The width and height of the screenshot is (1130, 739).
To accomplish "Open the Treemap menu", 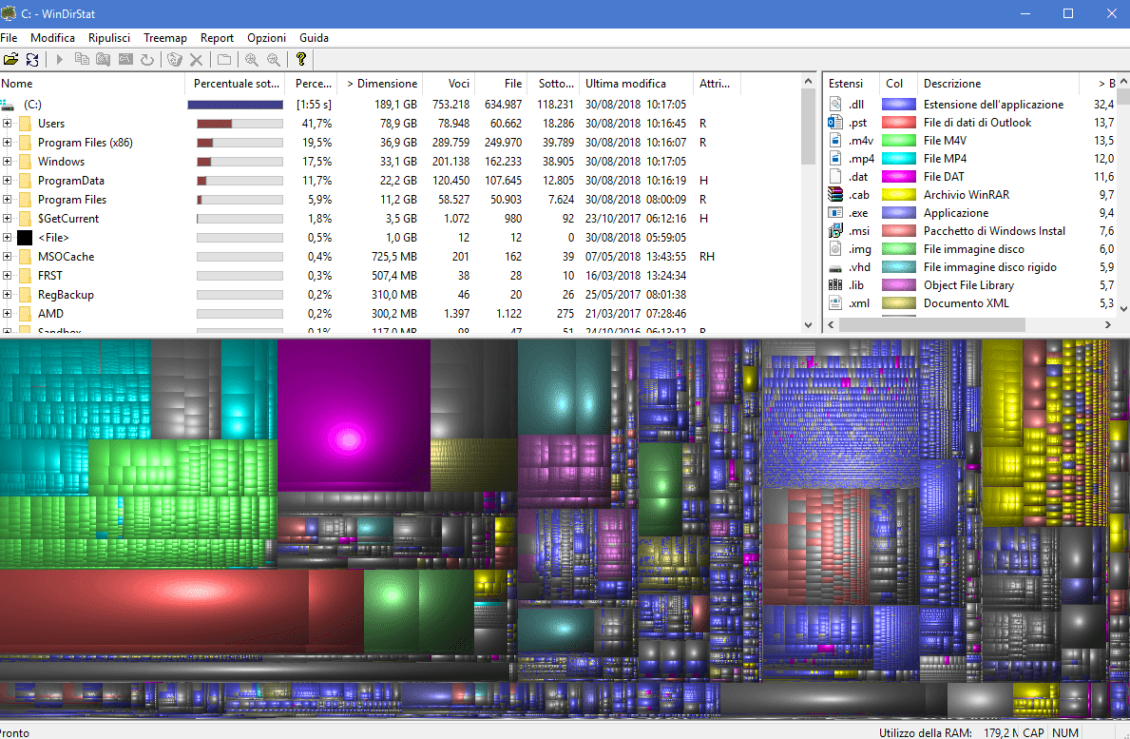I will 165,38.
